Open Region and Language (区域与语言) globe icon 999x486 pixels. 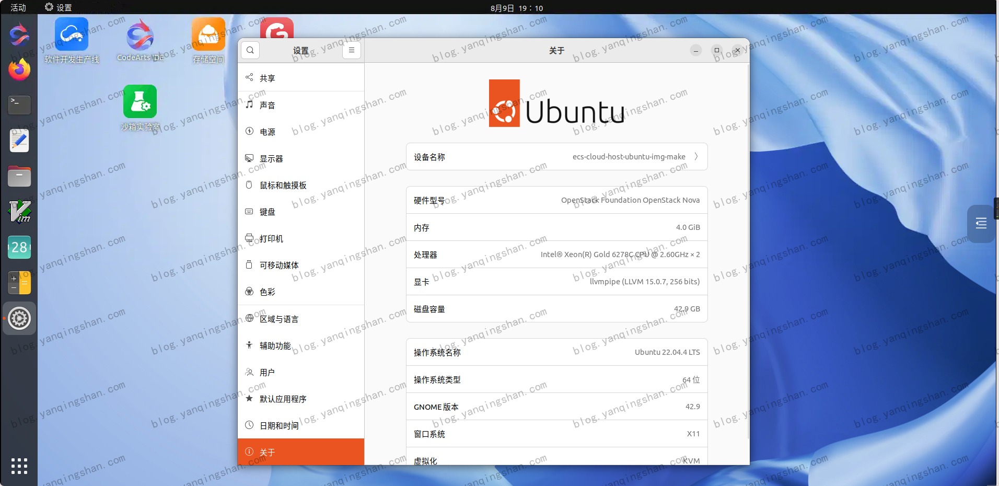(x=249, y=318)
